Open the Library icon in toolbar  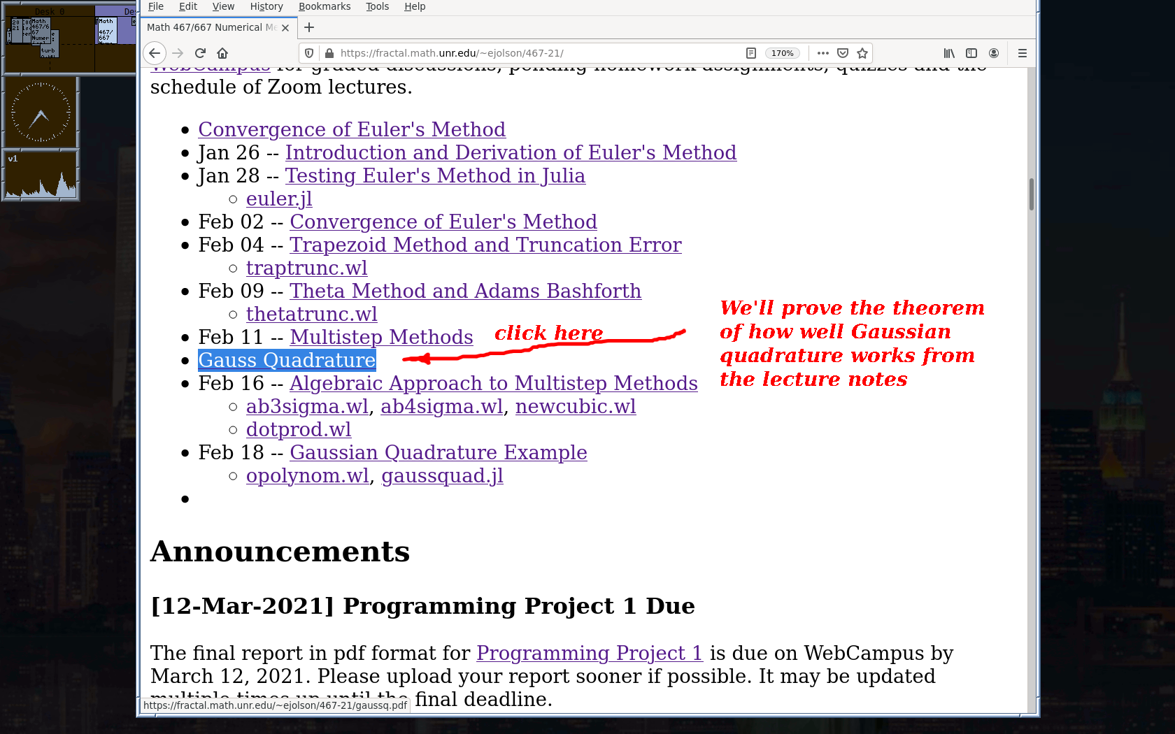pos(949,53)
